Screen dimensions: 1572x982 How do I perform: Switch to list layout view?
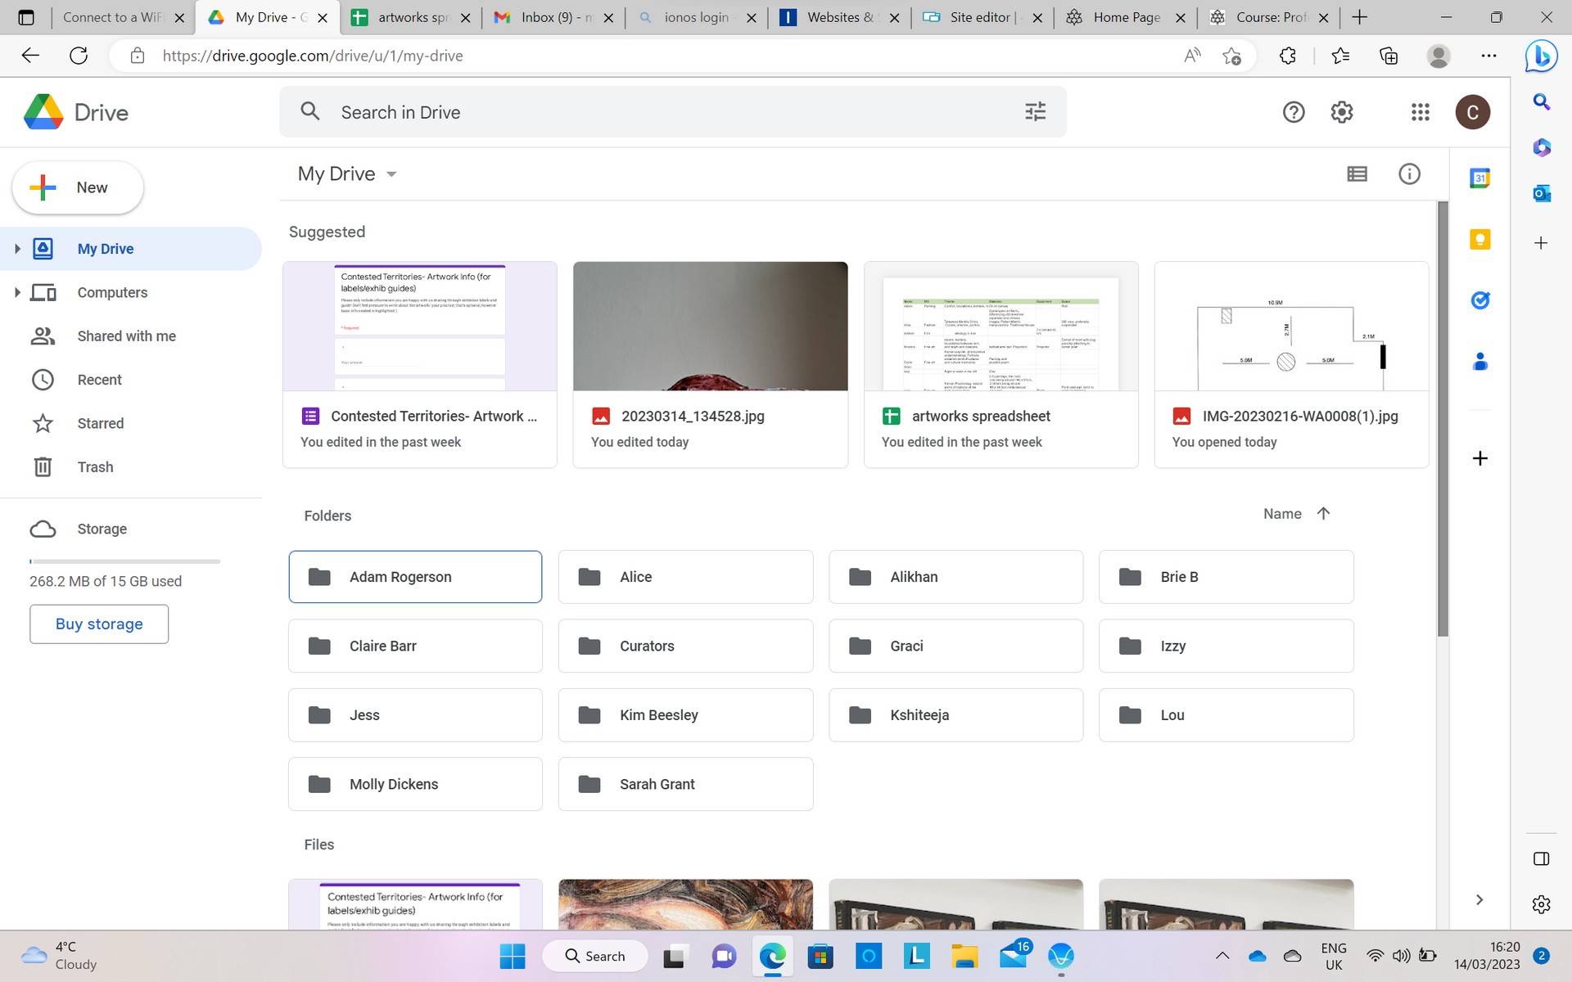pos(1357,173)
